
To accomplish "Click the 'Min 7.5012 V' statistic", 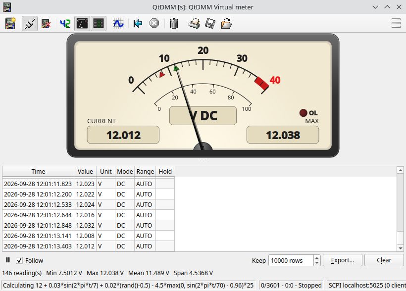I will [64, 273].
